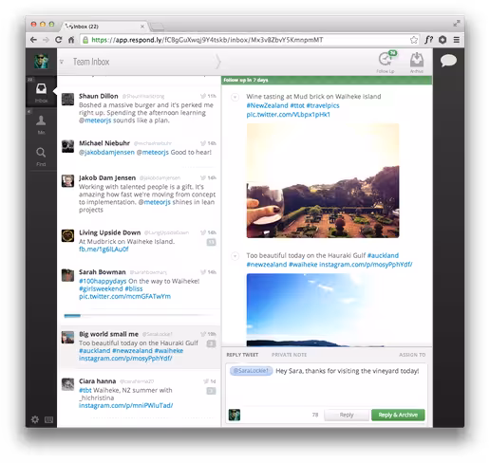The width and height of the screenshot is (490, 463).
Task: Select Michael Niebuhr's tweet
Action: 139,148
